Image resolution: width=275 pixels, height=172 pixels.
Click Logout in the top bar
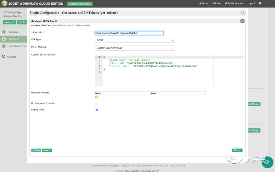click(x=251, y=3)
